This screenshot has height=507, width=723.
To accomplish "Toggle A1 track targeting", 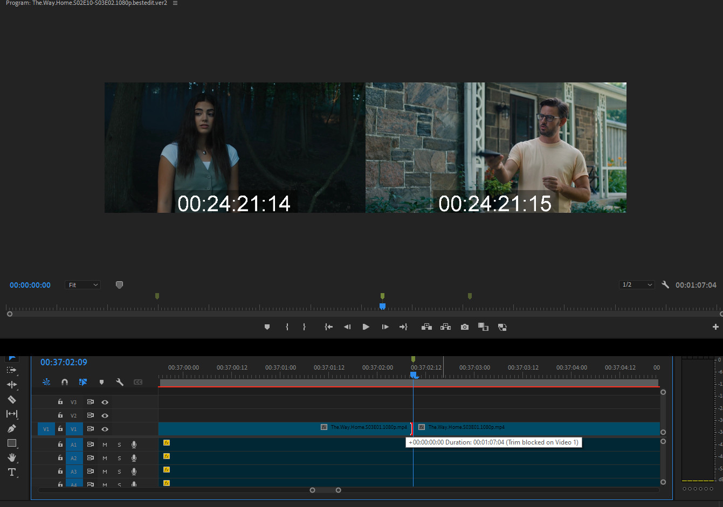I will 74,445.
